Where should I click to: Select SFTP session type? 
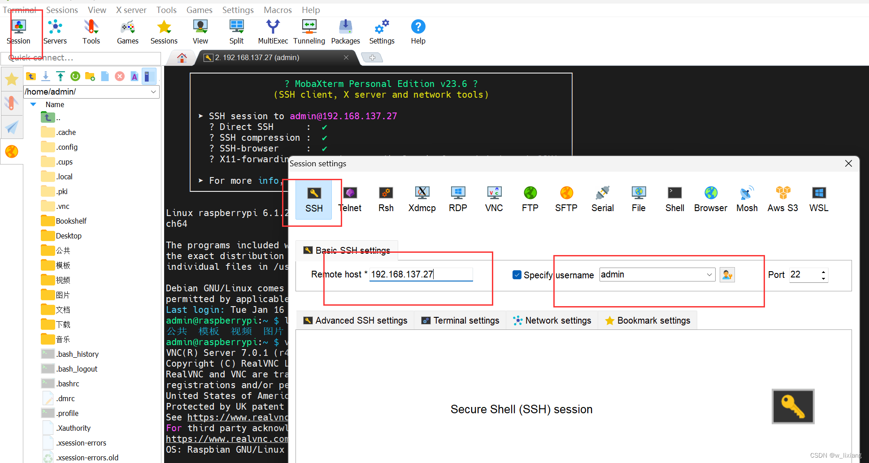(566, 199)
